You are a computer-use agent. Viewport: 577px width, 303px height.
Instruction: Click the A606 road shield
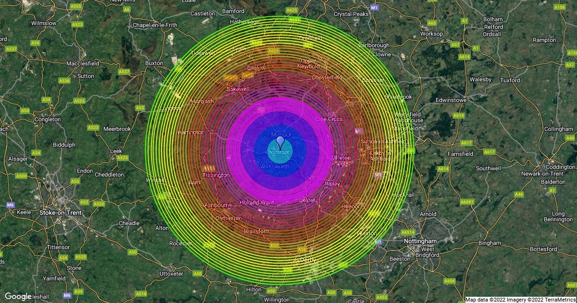tap(450, 281)
